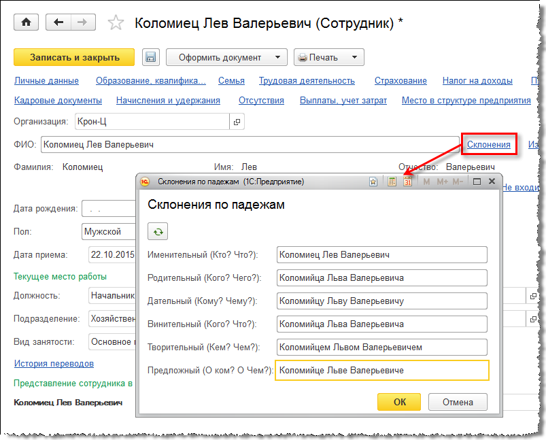Open the calendar icon in dialog title bar
The image size is (546, 440).
[x=407, y=182]
